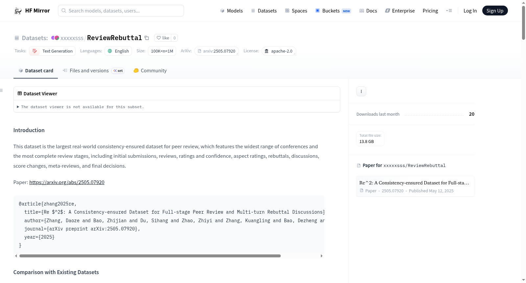Click the apache-2.0 license tag
Screen dimensions: 526x283
(x=279, y=51)
